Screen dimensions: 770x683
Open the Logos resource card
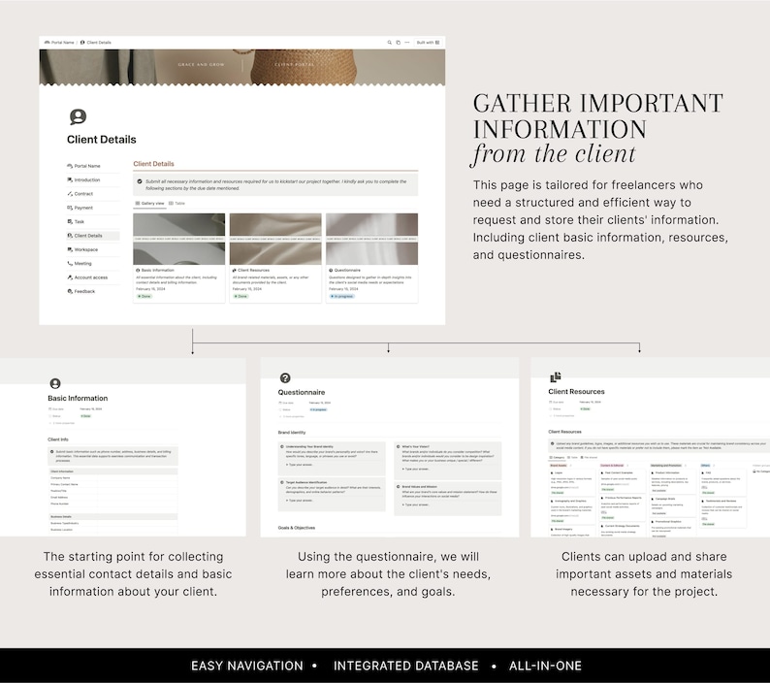(571, 482)
